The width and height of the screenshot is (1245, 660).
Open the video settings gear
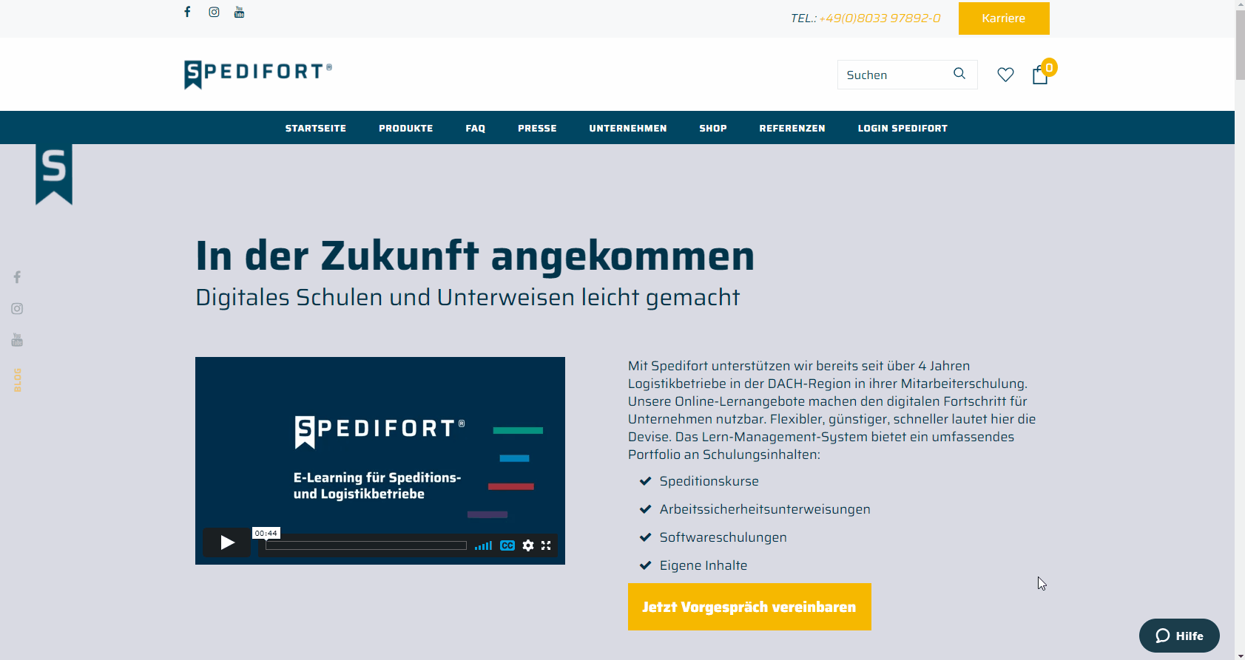pyautogui.click(x=528, y=545)
